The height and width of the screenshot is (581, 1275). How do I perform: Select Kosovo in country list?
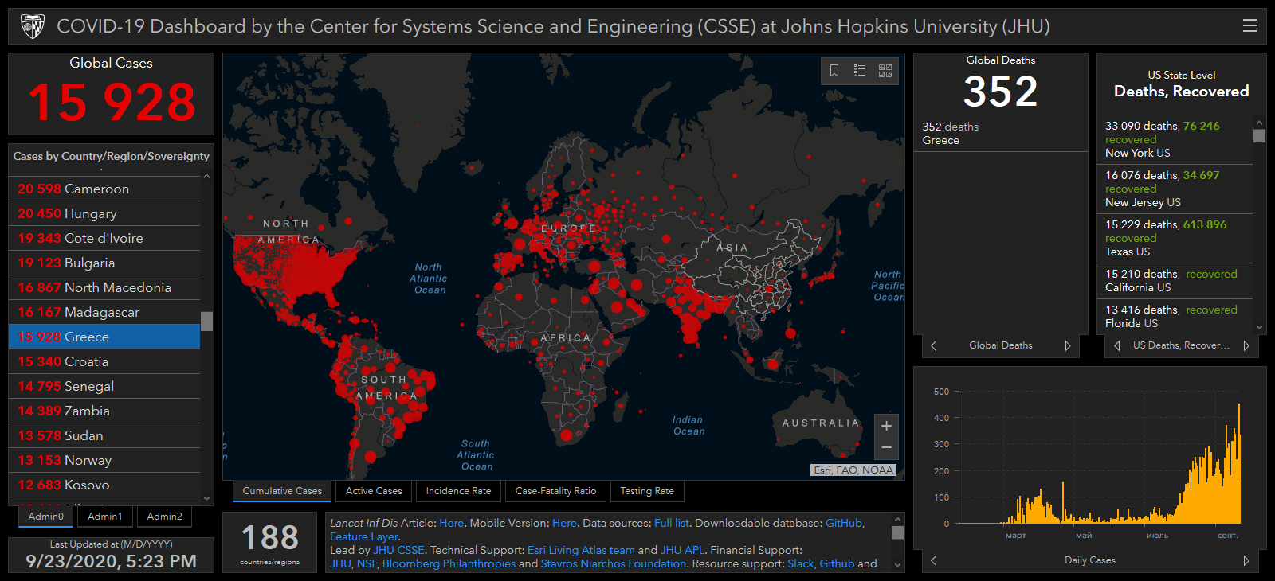(x=104, y=485)
